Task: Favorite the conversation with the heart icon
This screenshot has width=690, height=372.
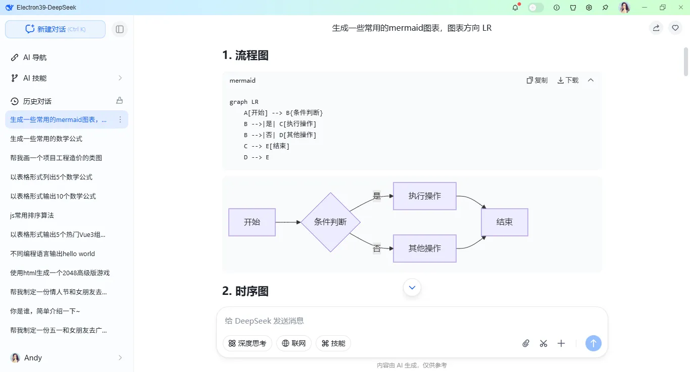Action: [675, 28]
